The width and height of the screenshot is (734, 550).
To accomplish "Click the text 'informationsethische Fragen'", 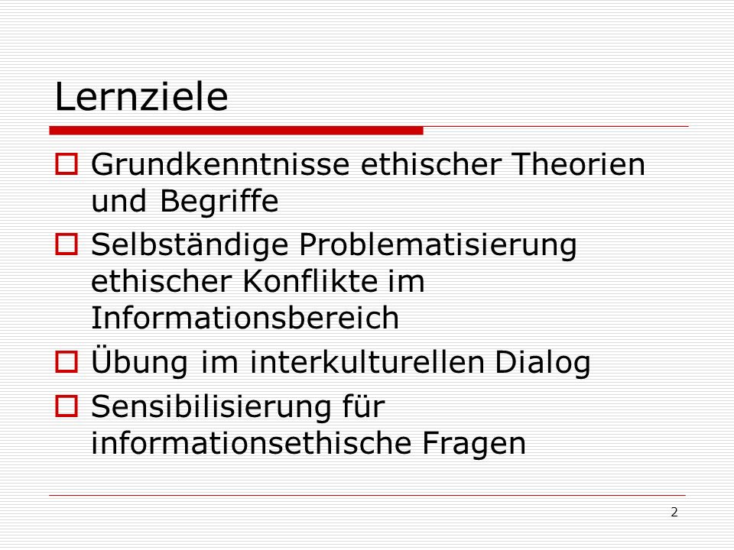I will coord(308,443).
